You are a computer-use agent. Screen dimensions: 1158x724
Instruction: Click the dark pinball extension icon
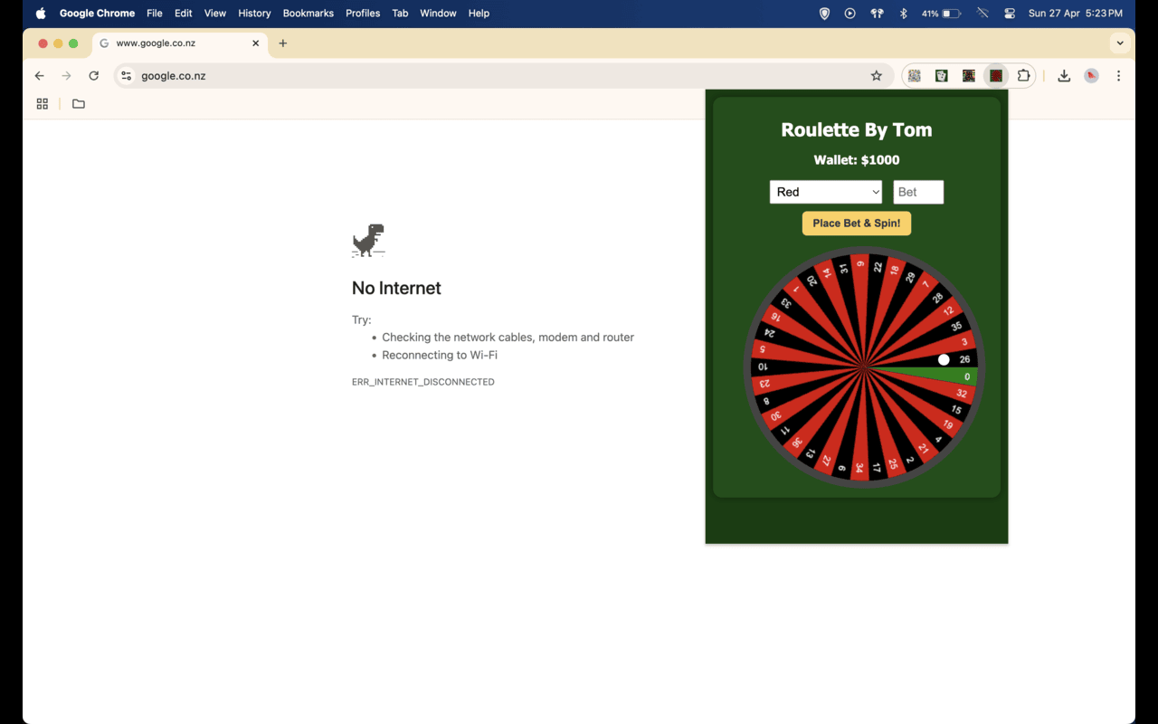pyautogui.click(x=968, y=75)
